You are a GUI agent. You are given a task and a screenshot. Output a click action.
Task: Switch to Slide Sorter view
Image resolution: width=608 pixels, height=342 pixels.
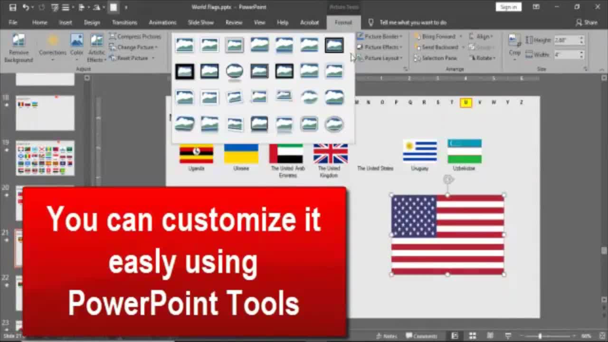(472, 336)
